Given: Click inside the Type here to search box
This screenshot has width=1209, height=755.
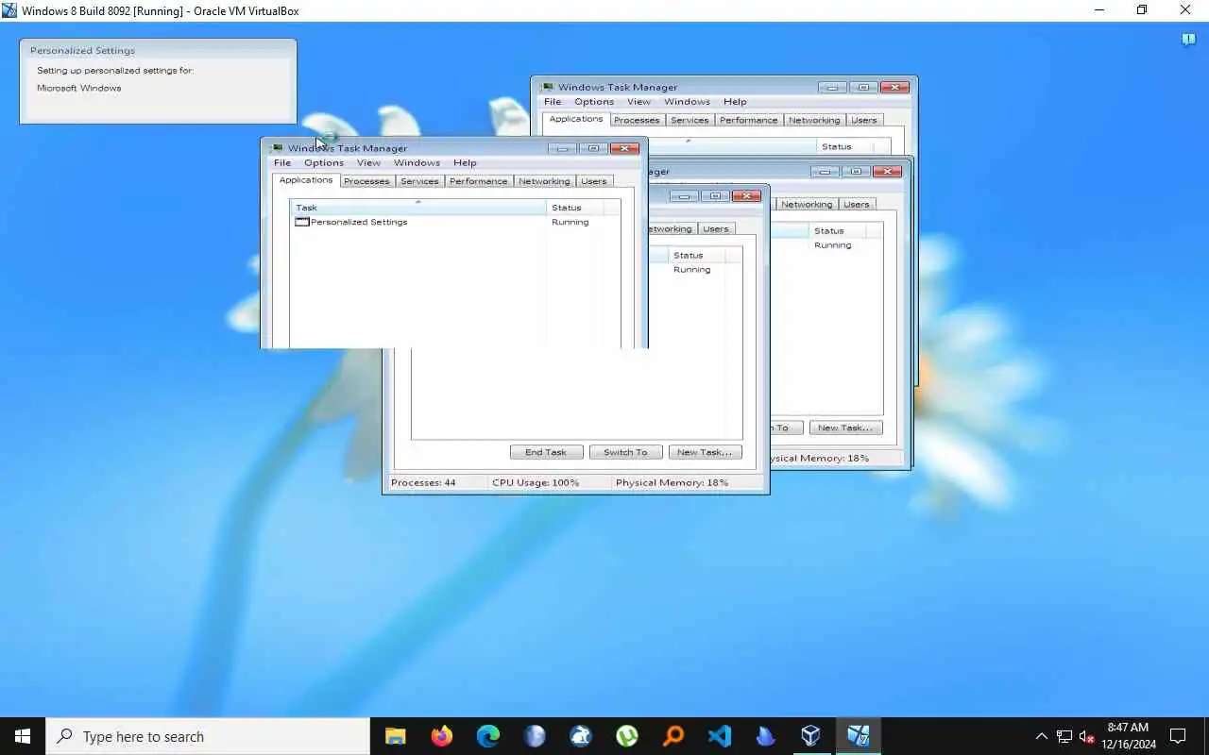Looking at the screenshot, I should tap(208, 736).
